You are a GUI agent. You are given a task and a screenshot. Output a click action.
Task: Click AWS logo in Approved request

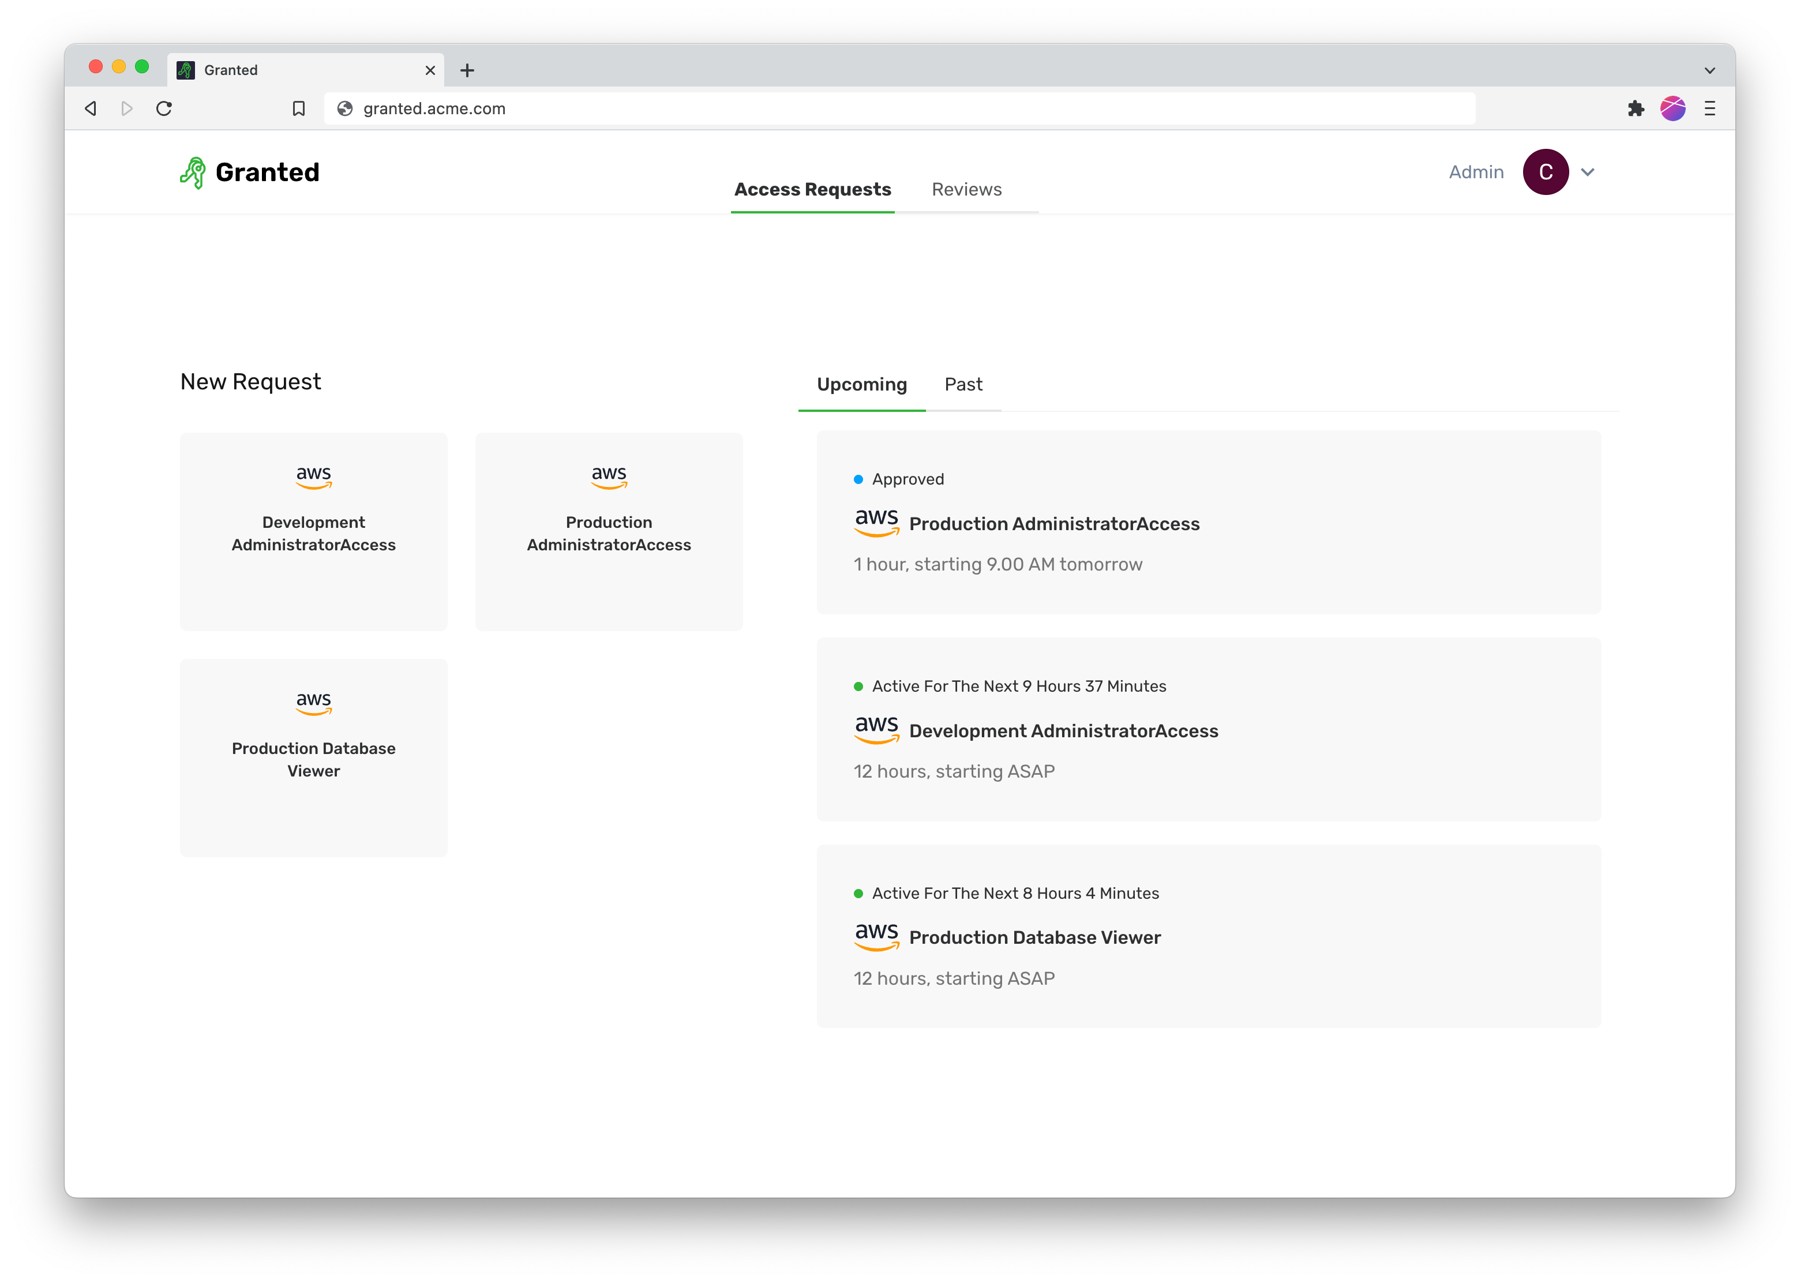tap(876, 522)
